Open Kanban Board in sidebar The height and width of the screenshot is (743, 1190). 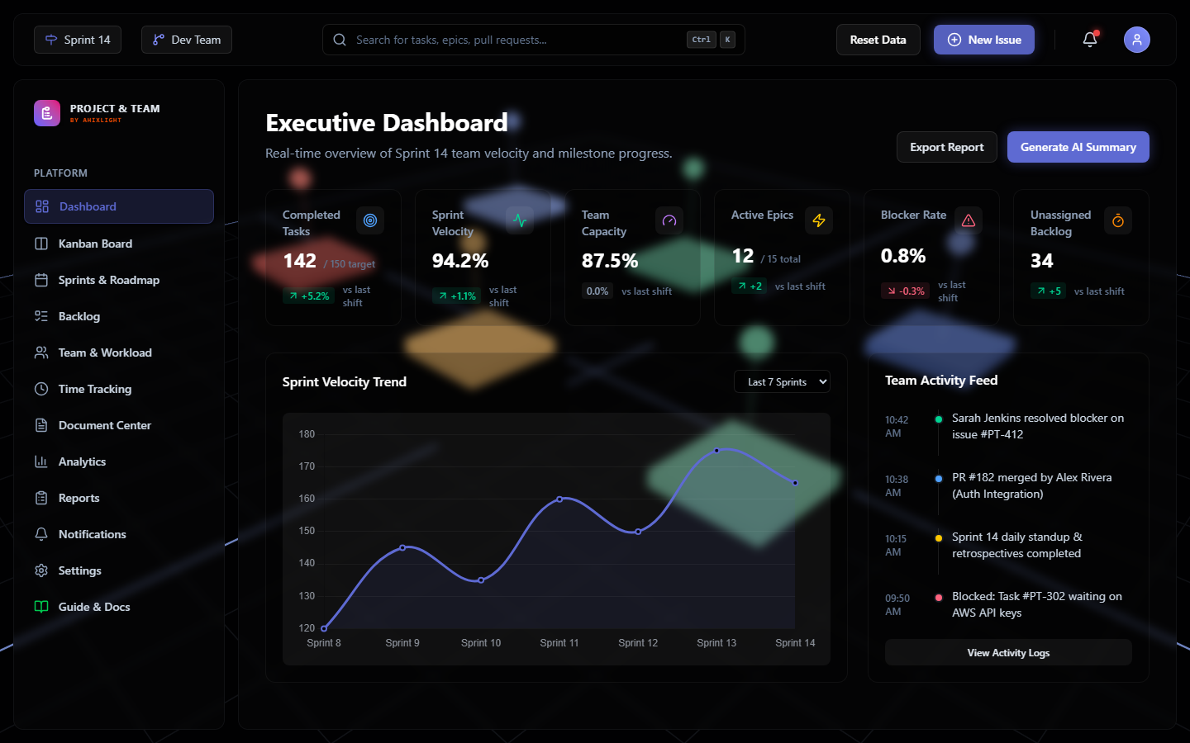tap(119, 244)
